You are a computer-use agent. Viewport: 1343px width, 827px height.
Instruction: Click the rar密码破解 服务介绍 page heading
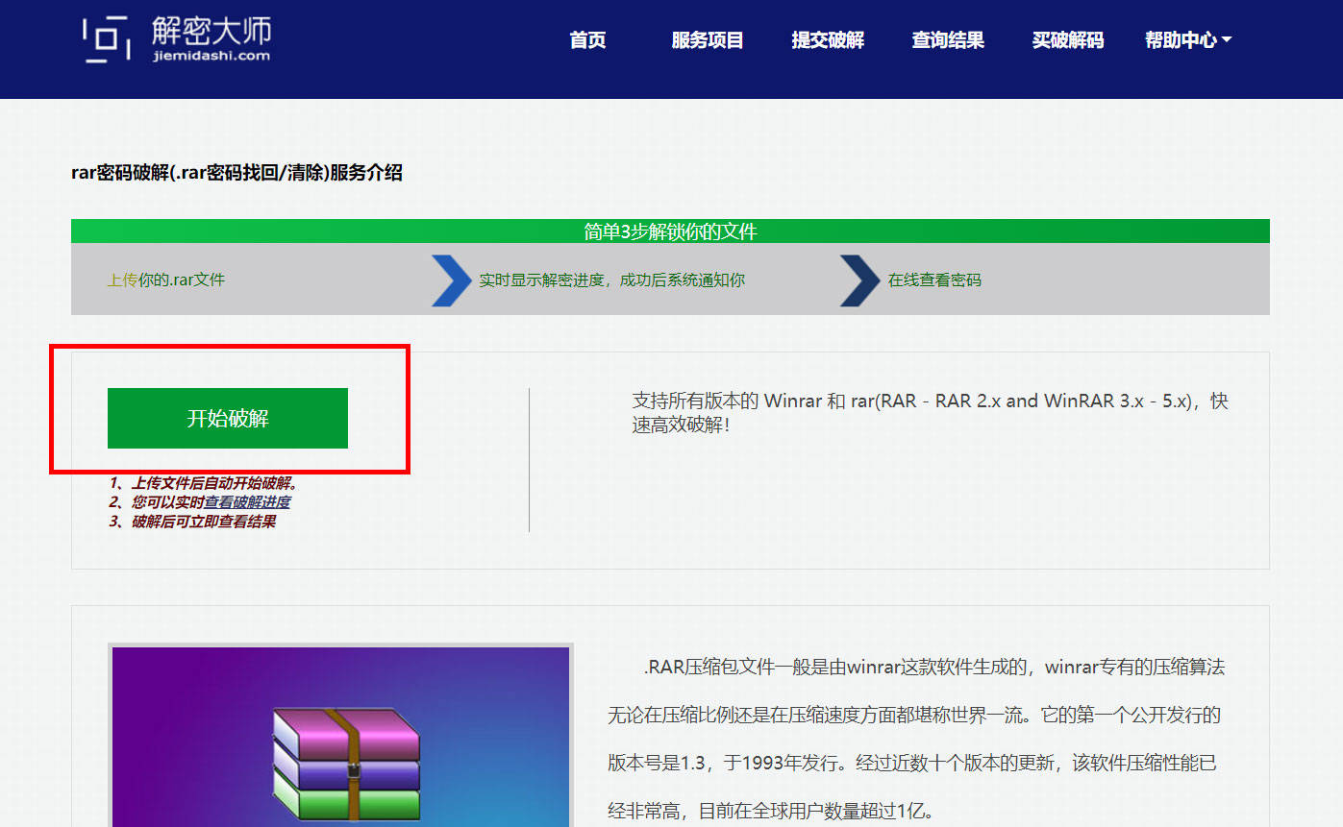tap(236, 173)
